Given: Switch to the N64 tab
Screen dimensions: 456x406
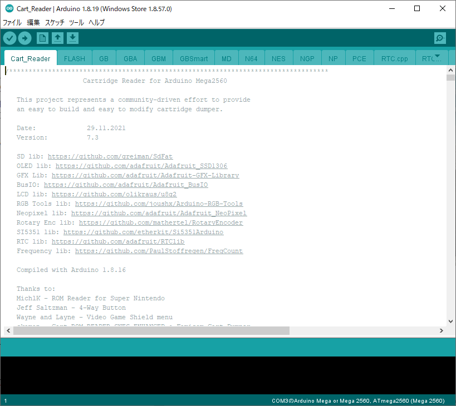Looking at the screenshot, I should 251,58.
